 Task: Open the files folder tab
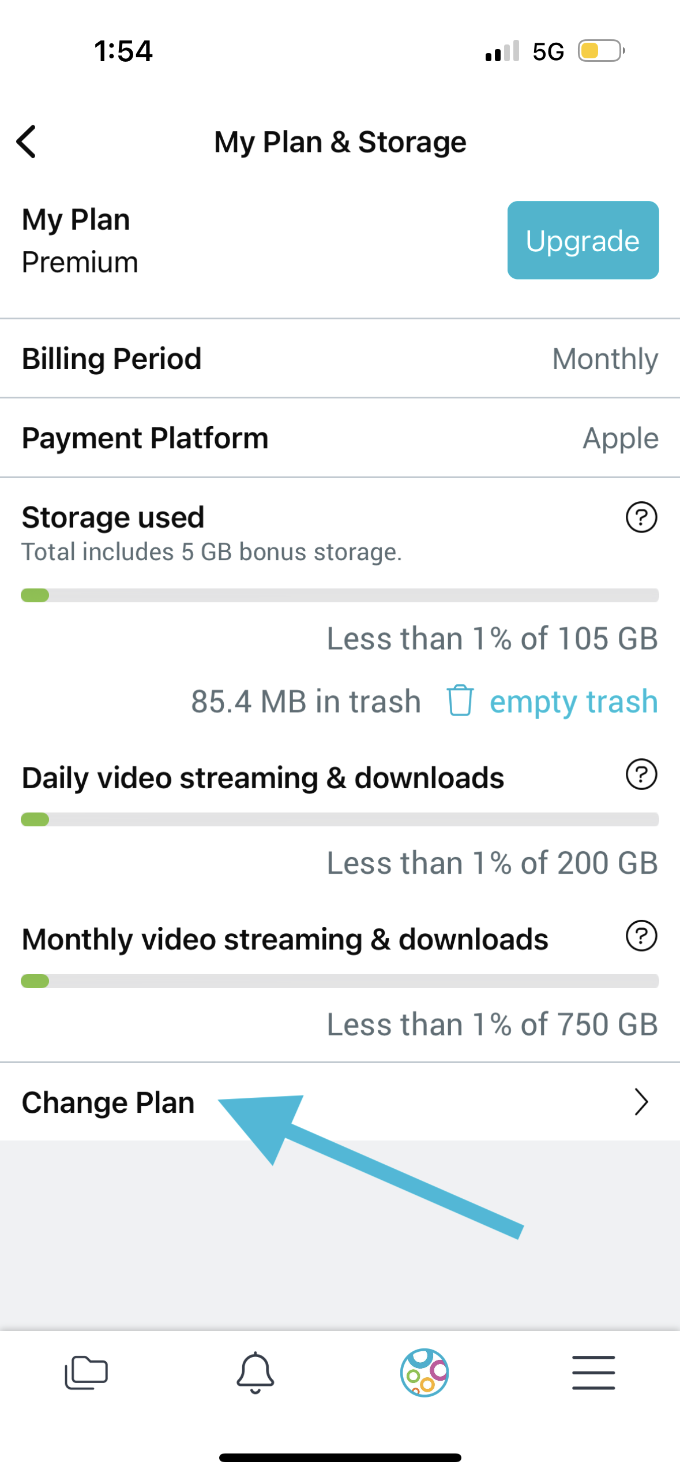[86, 1372]
